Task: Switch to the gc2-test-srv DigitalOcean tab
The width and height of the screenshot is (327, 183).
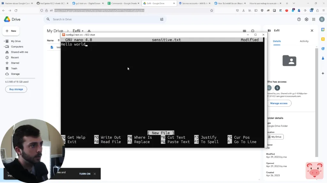Action: (88, 3)
